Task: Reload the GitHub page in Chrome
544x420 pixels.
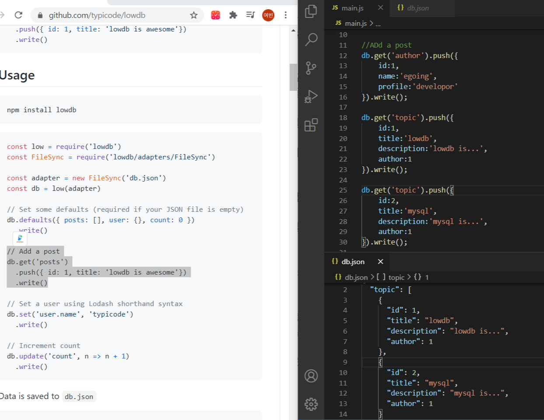Action: pyautogui.click(x=18, y=15)
